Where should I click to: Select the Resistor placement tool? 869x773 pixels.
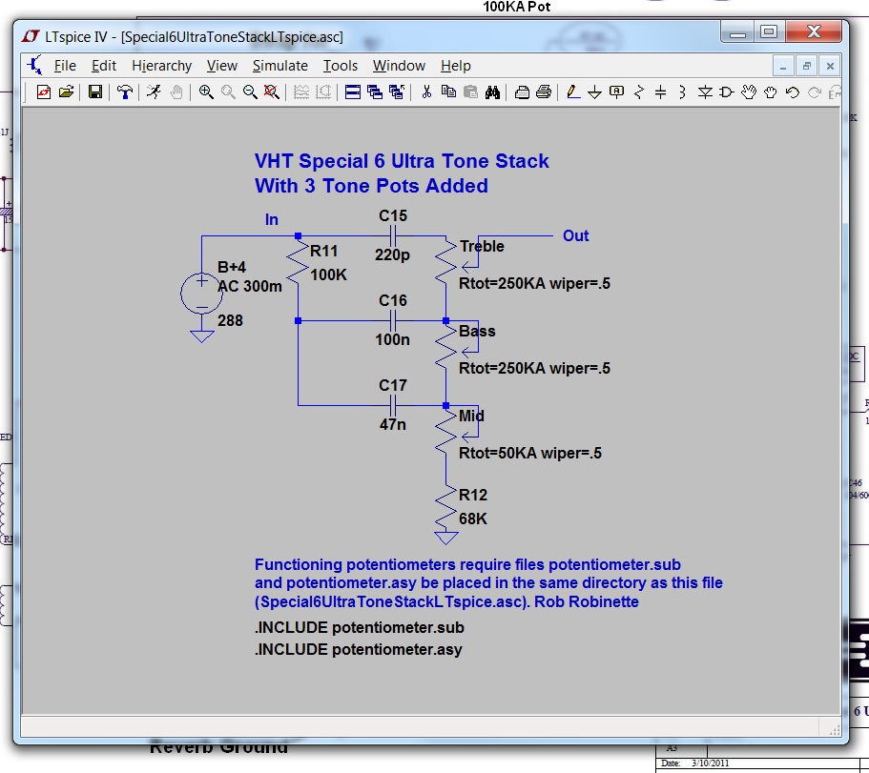638,92
